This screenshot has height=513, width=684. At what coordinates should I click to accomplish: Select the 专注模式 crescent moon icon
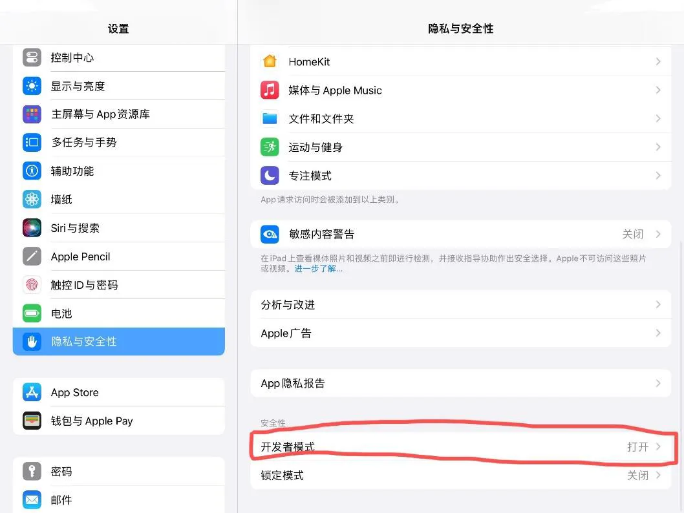point(270,175)
